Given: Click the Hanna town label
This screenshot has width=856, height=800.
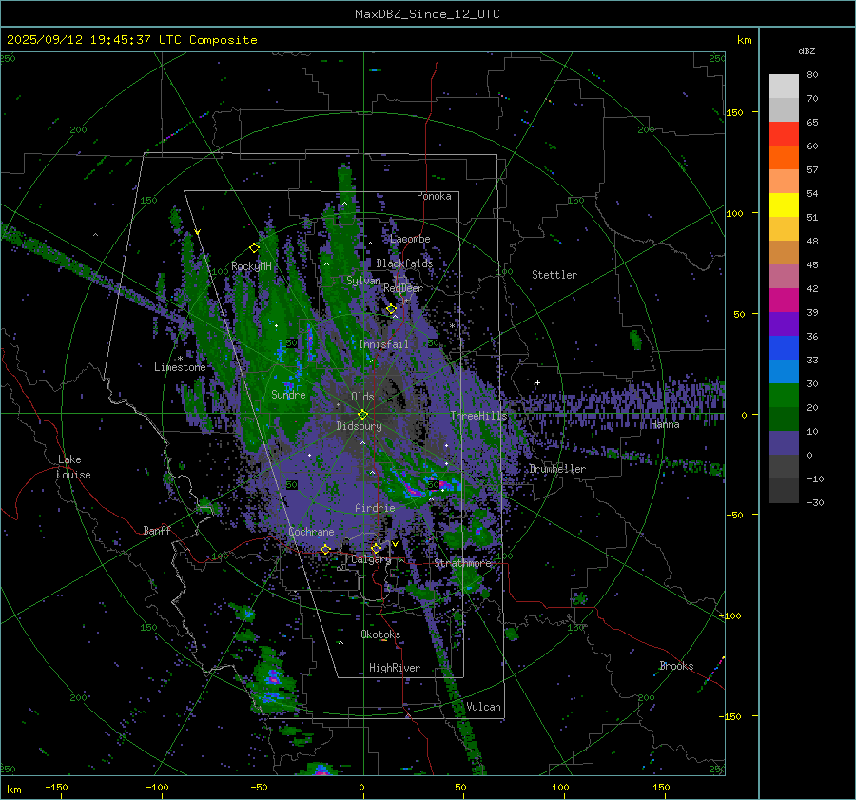Looking at the screenshot, I should (x=665, y=424).
